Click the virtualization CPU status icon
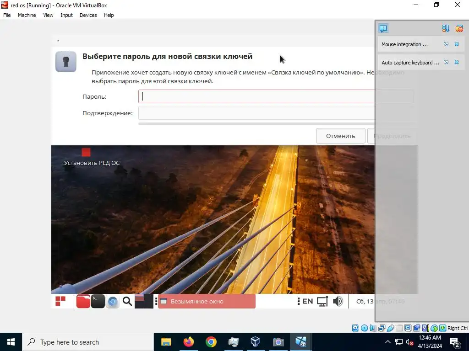The width and height of the screenshot is (469, 351). tap(425, 328)
